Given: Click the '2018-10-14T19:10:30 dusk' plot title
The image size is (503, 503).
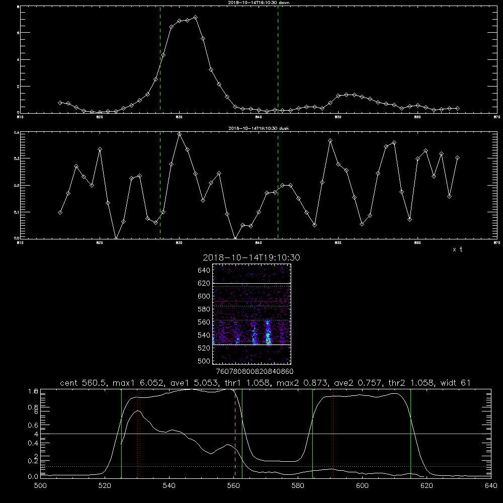Looking at the screenshot, I should (259, 128).
